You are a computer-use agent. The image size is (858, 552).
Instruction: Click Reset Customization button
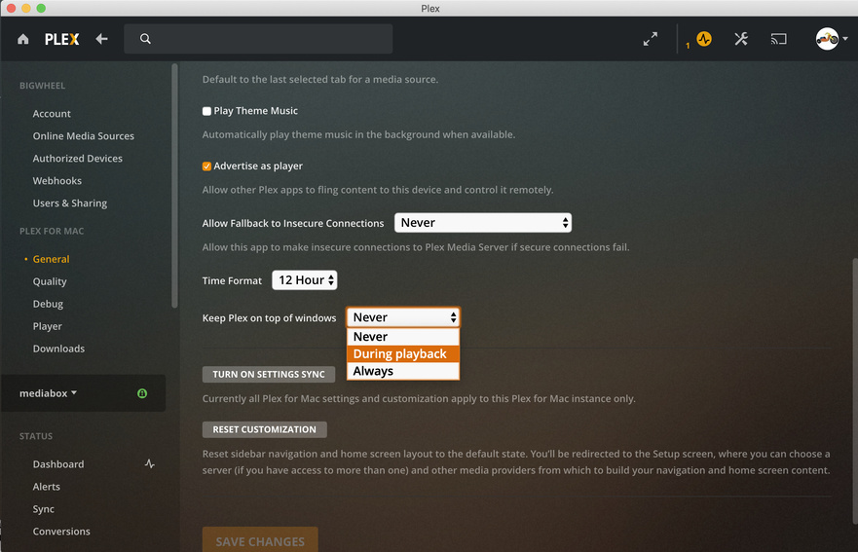[264, 429]
